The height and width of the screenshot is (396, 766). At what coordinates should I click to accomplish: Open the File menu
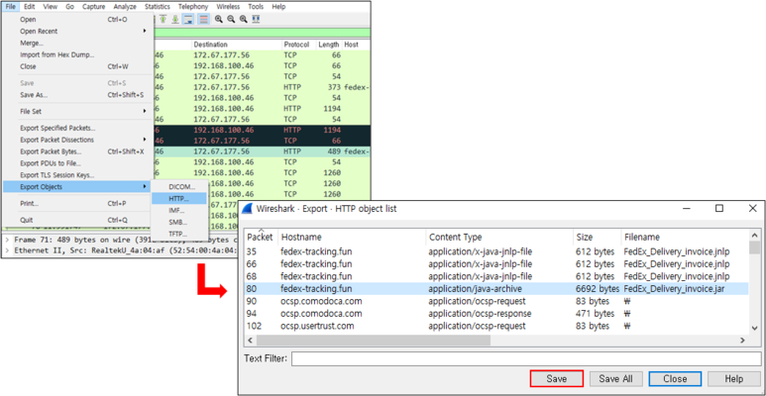11,7
